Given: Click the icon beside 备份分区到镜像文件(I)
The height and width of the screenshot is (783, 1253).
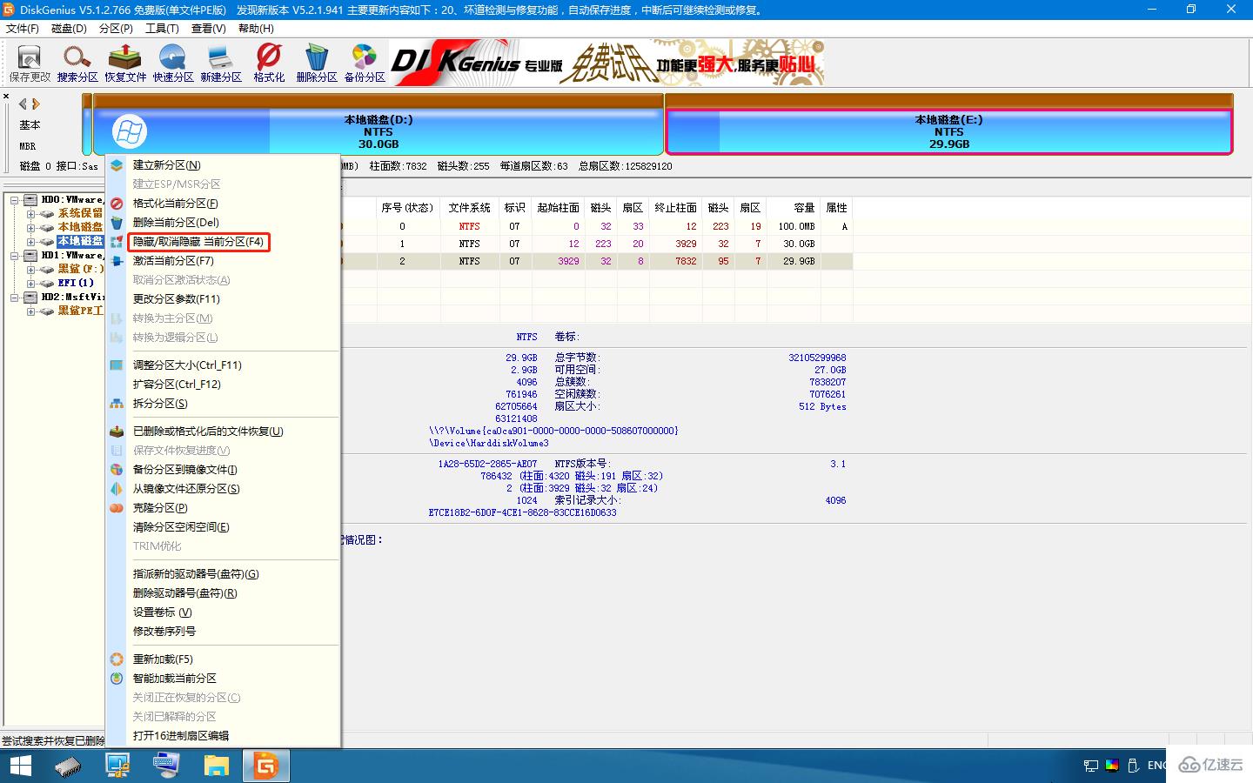Looking at the screenshot, I should point(117,470).
